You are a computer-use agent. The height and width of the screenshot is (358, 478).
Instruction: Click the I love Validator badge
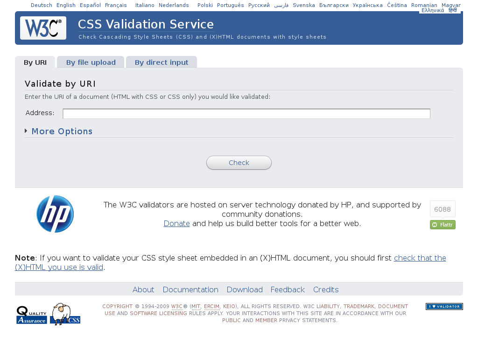point(444,307)
